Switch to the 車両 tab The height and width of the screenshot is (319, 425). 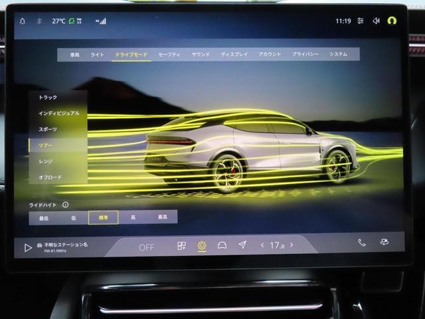pyautogui.click(x=74, y=54)
